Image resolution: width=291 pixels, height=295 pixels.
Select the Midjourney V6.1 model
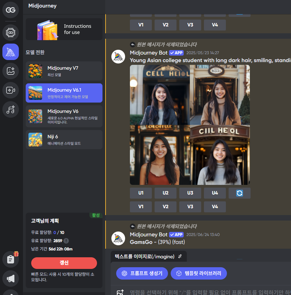point(64,93)
